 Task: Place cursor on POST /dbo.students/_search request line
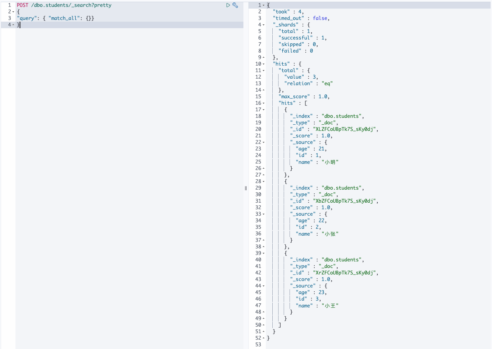point(64,5)
